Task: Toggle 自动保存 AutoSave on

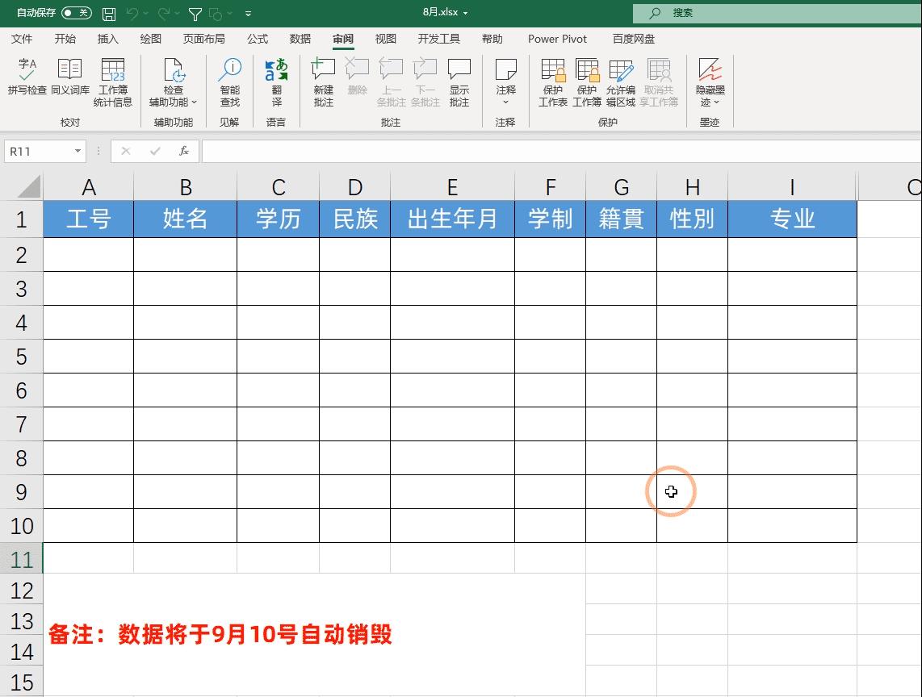Action: 77,12
